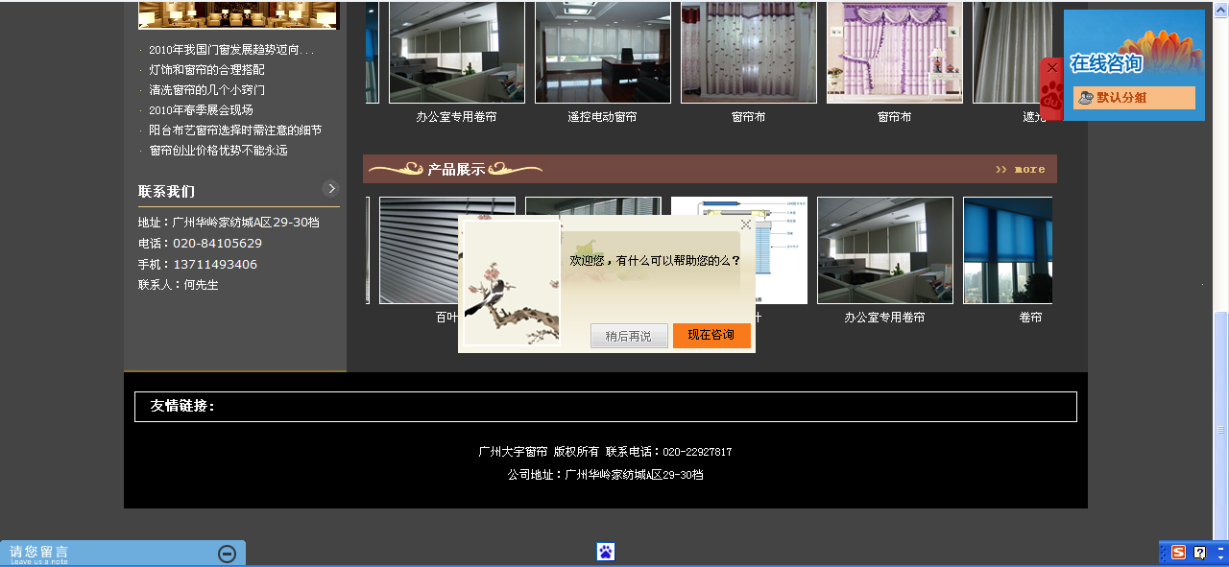
Task: Click the blue Baidu paw icon at bottom
Action: 606,552
